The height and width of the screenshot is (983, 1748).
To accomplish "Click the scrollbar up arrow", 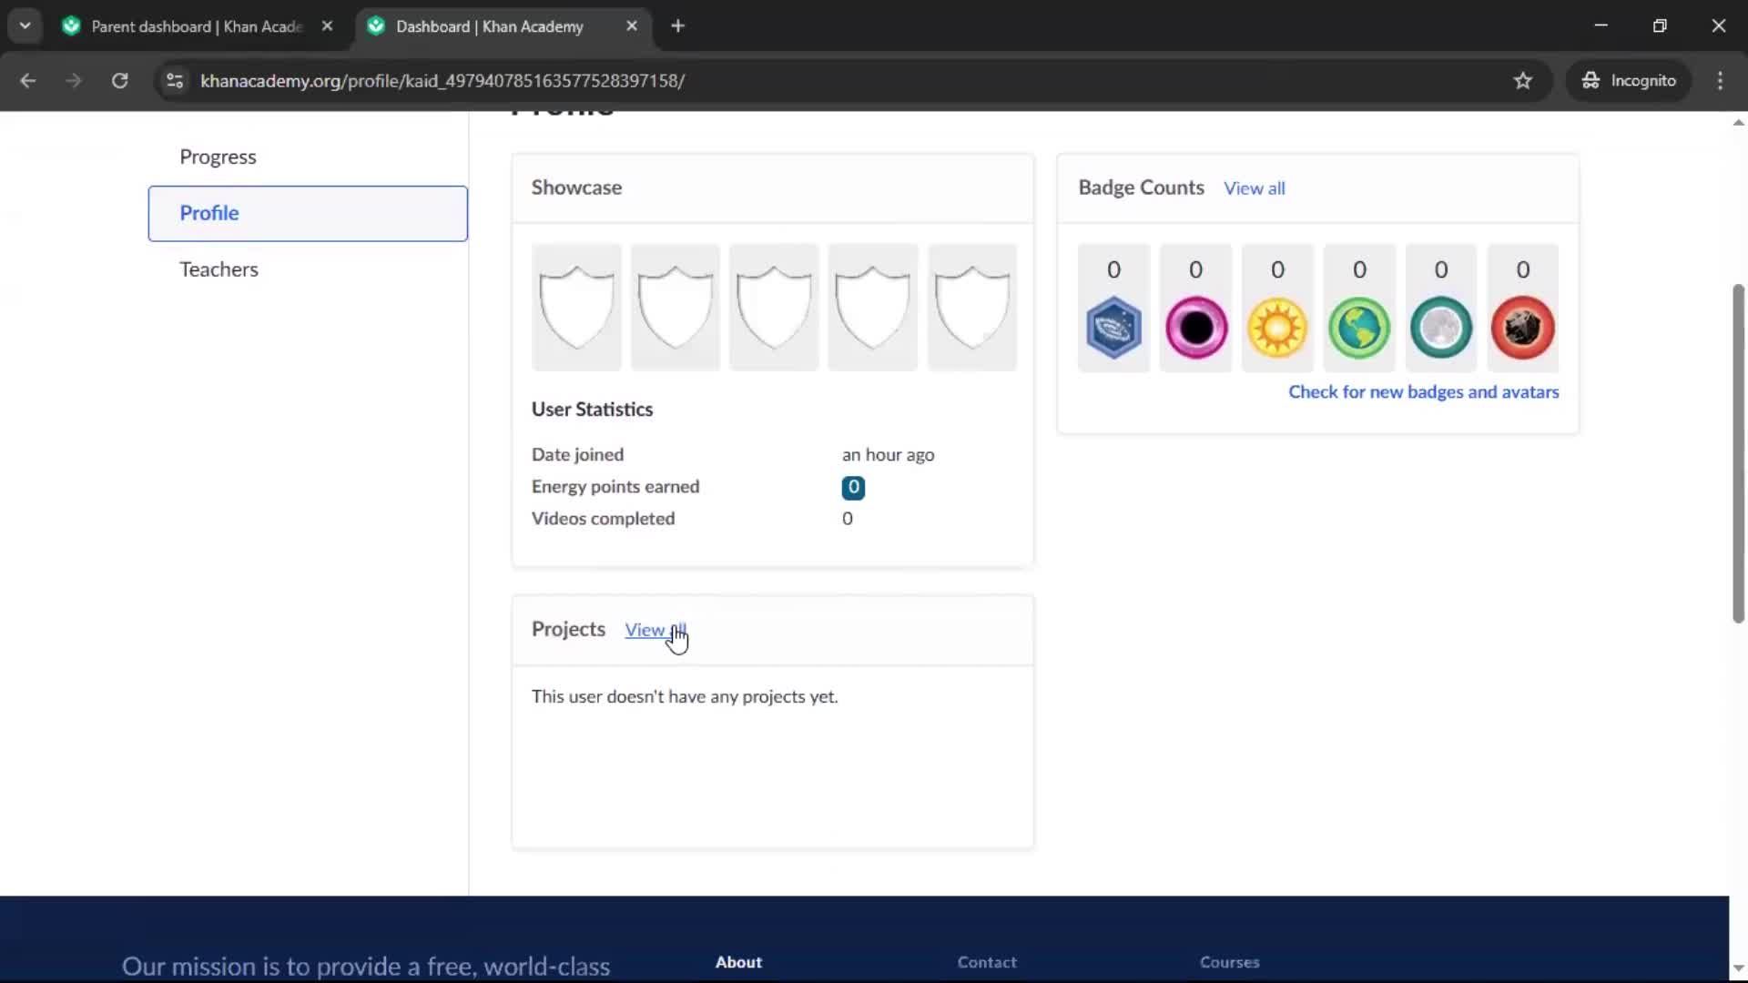I will (1738, 122).
